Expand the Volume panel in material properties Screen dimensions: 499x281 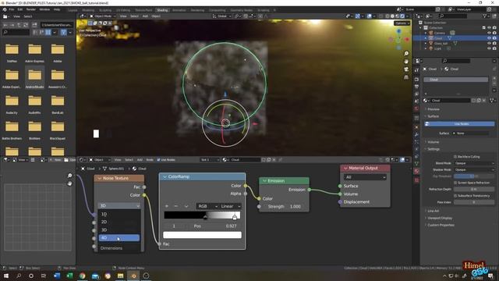pyautogui.click(x=434, y=142)
